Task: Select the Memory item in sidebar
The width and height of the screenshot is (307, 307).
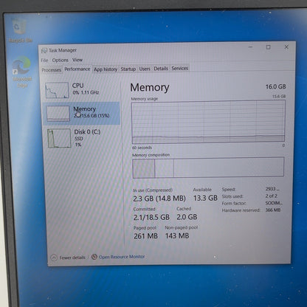Action: click(x=81, y=113)
